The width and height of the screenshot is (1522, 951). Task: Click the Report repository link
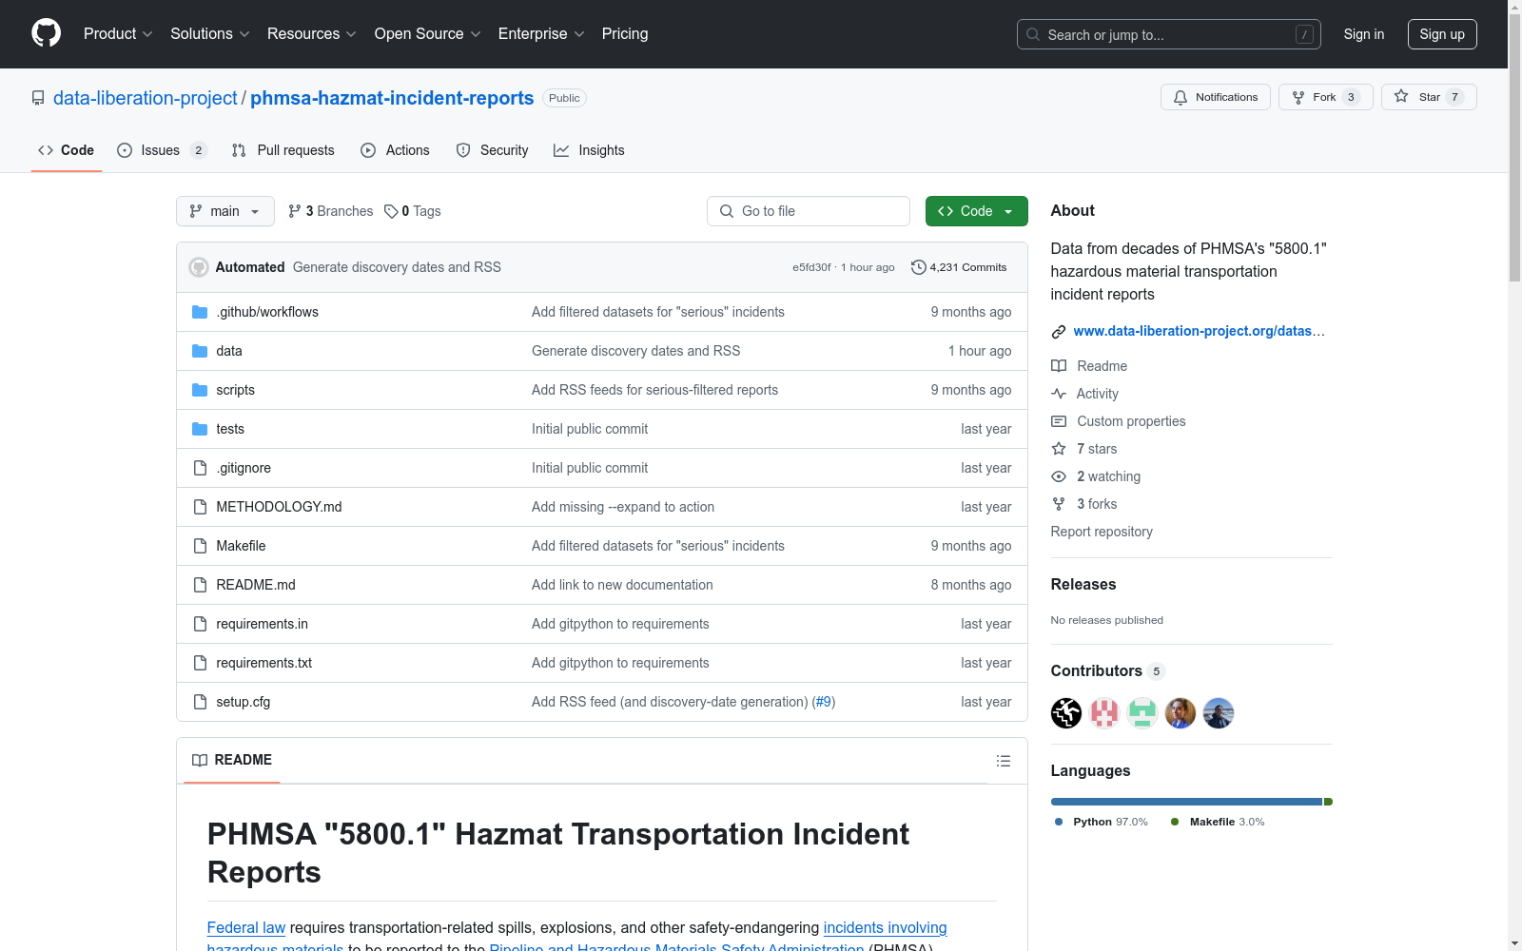tap(1102, 532)
